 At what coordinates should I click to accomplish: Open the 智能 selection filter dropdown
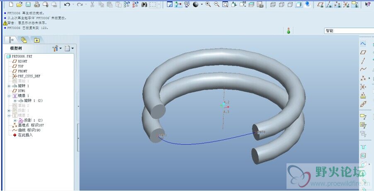[x=349, y=31]
